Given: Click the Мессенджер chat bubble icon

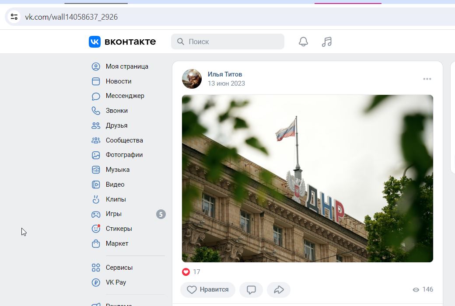Looking at the screenshot, I should (96, 96).
